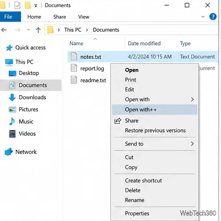Expand the Send to submenu arrow
221x221 pixels.
point(192,144)
